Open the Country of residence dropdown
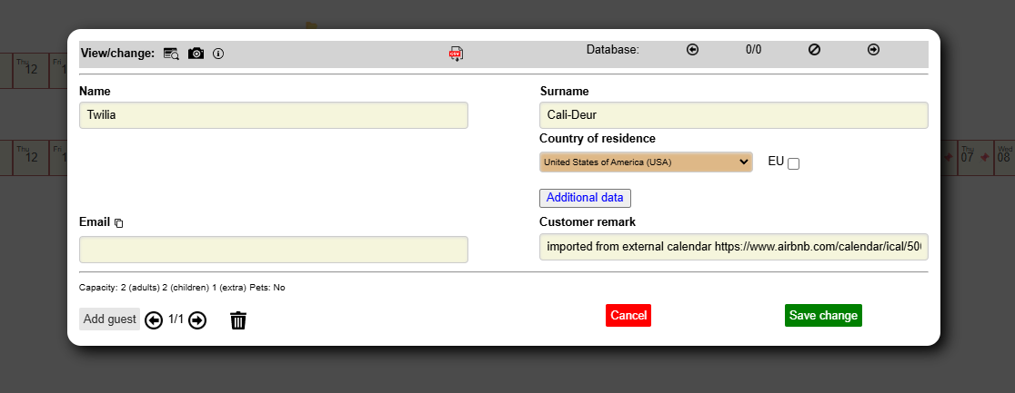 [x=645, y=162]
